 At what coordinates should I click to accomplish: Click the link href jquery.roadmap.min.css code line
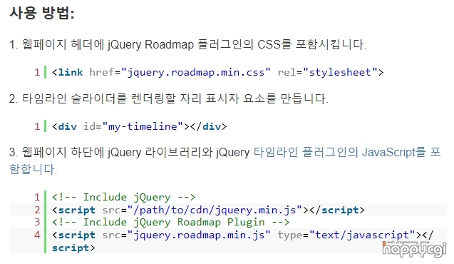[218, 72]
